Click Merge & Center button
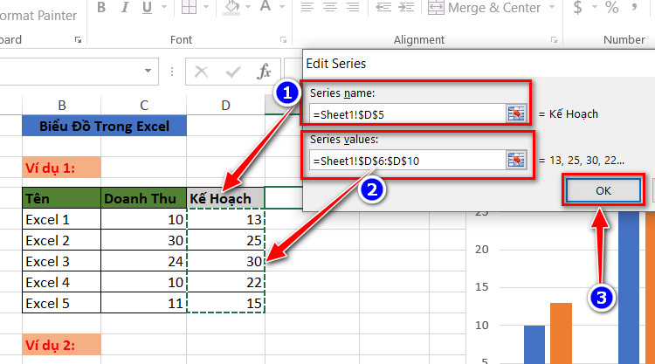655x364 pixels. pos(485,8)
